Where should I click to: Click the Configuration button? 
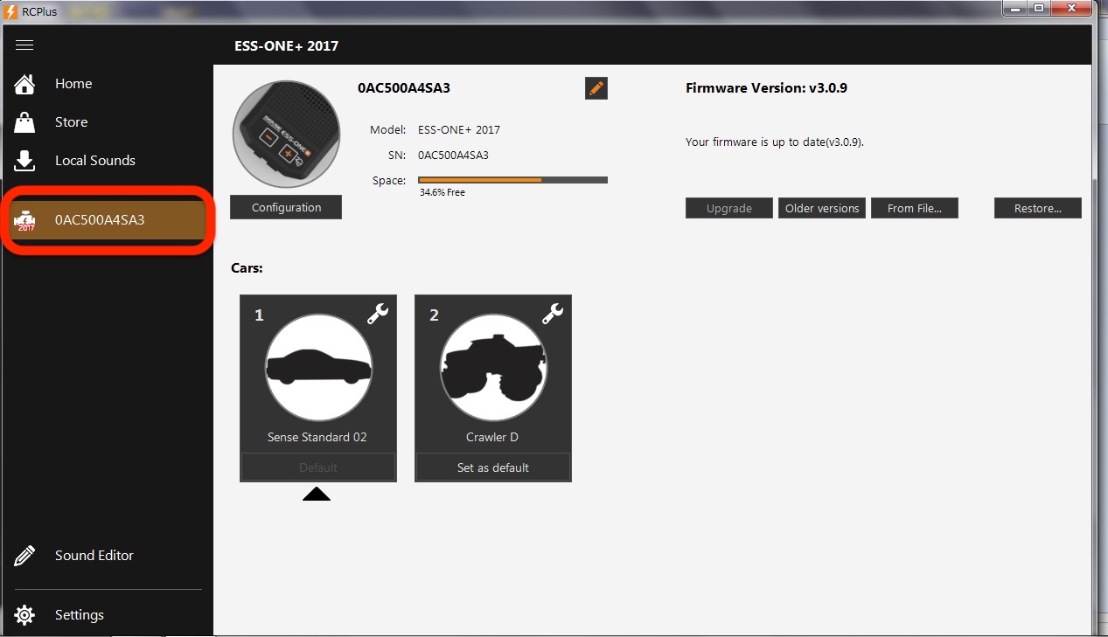286,208
